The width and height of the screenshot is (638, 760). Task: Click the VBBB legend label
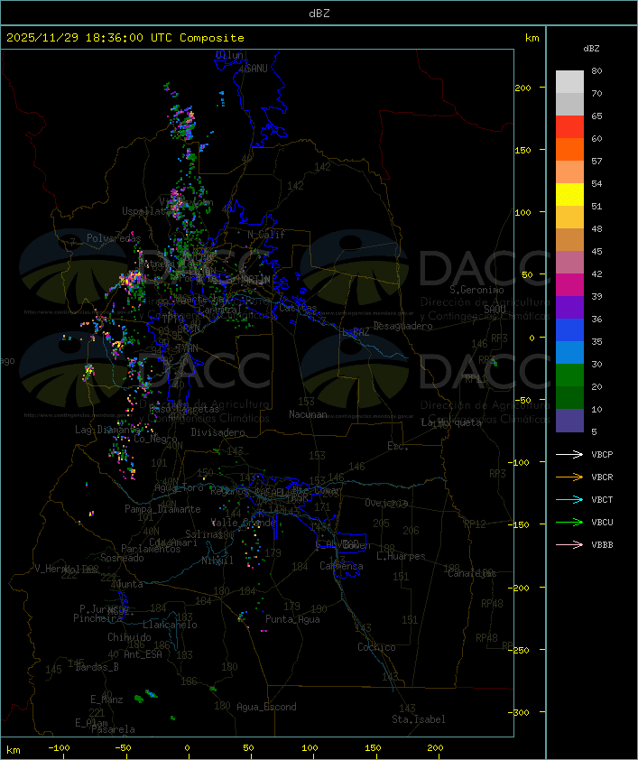click(x=602, y=544)
